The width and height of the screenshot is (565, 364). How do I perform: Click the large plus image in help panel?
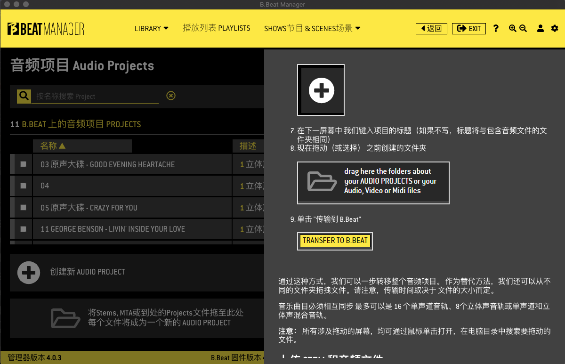tap(321, 90)
